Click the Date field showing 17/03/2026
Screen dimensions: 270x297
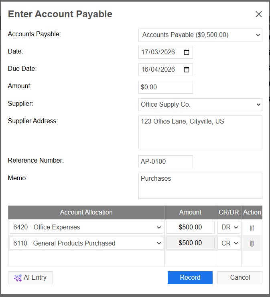pyautogui.click(x=158, y=52)
